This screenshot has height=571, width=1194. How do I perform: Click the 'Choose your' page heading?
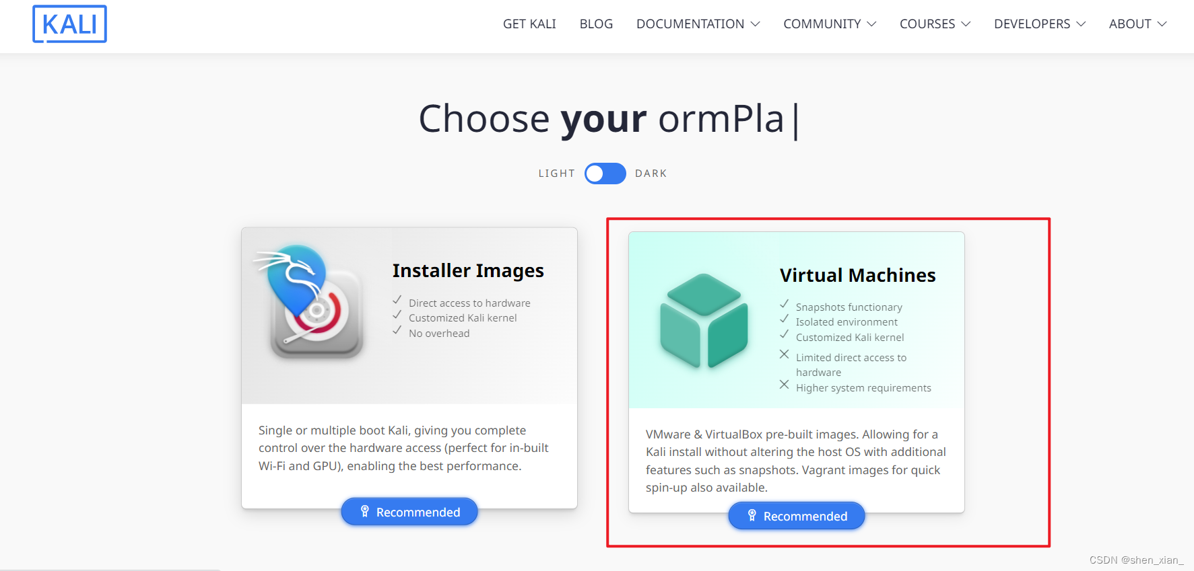pos(609,120)
